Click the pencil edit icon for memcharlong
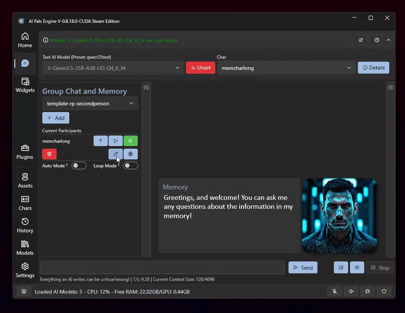Viewport: 405px width, 313px height. click(115, 154)
